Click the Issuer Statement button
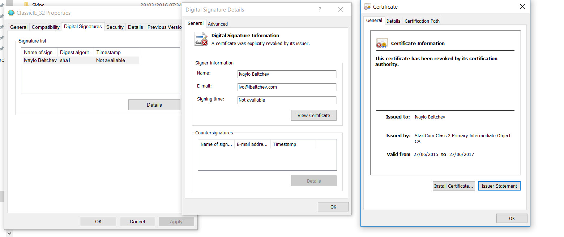 [499, 186]
